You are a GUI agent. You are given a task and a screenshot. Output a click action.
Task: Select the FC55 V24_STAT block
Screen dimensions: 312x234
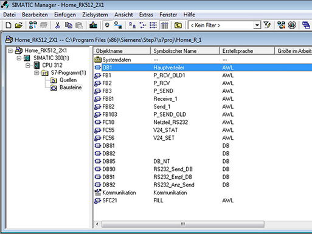(x=203, y=130)
